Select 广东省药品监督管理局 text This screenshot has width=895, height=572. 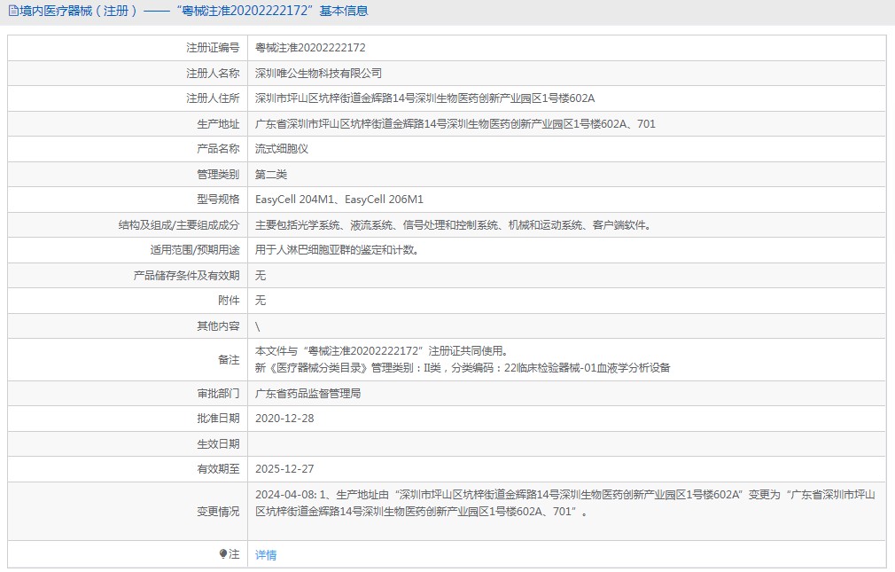(307, 393)
